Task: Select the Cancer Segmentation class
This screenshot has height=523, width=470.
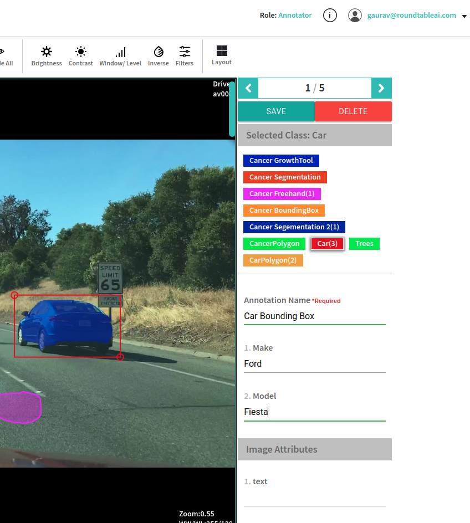Action: [285, 177]
